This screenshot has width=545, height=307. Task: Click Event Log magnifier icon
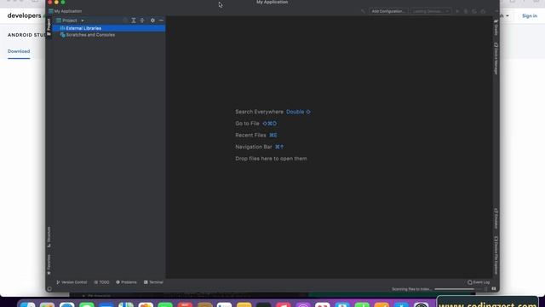470,282
